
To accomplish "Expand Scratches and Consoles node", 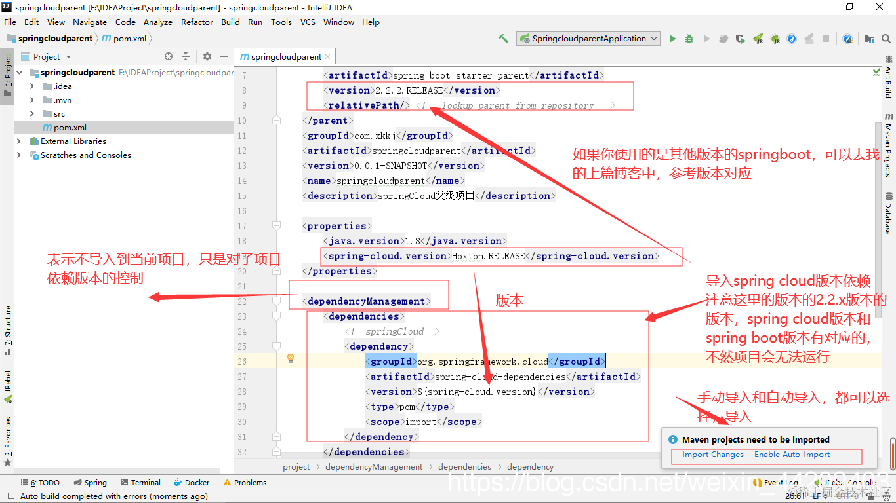I will tap(20, 155).
